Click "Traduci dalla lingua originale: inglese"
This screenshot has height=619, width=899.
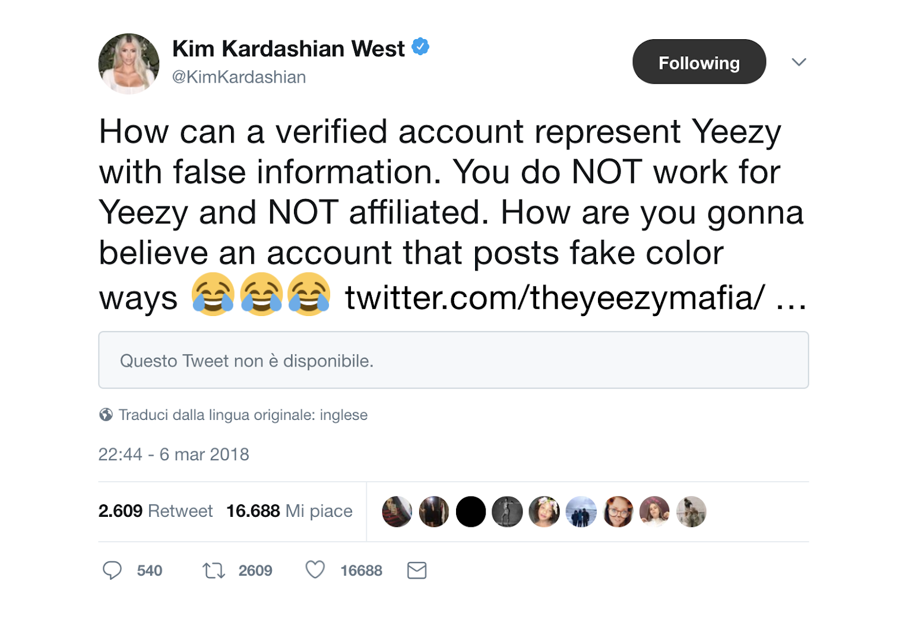coord(243,415)
